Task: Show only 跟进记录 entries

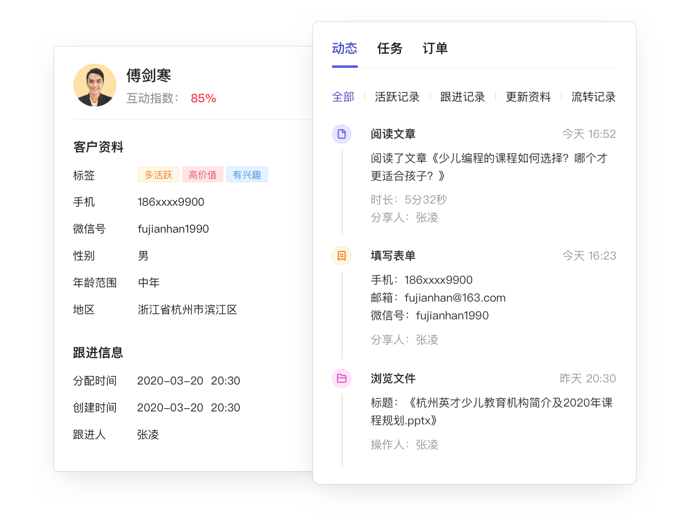Action: click(x=463, y=97)
